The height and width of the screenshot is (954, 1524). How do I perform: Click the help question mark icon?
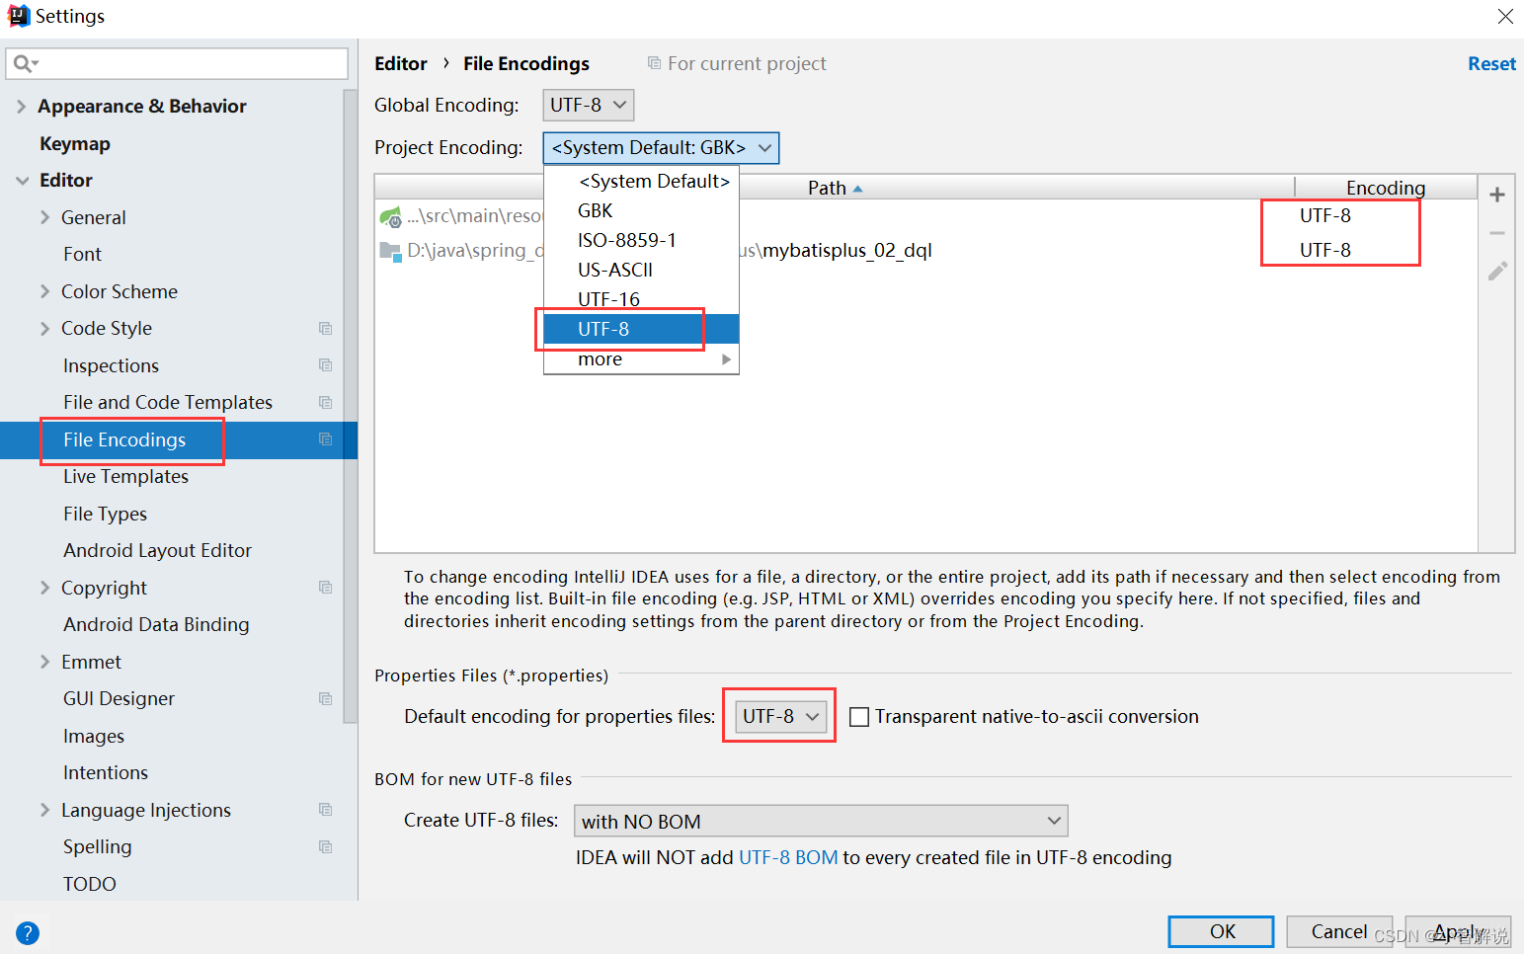pos(27,932)
